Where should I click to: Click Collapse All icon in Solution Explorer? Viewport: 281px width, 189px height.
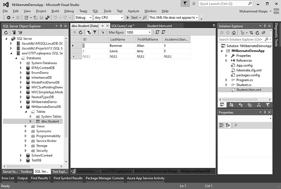click(263, 33)
